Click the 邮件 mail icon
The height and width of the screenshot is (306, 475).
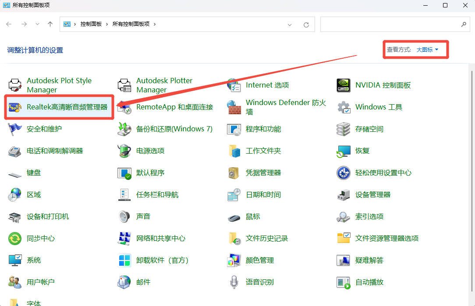[x=124, y=282]
